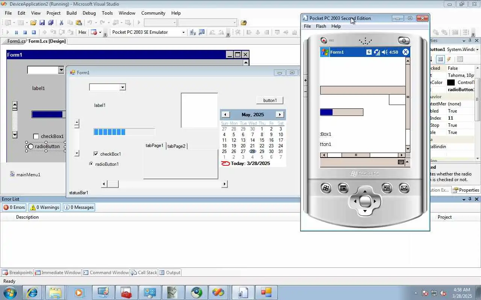Open the Call Stack tab

tap(144, 273)
